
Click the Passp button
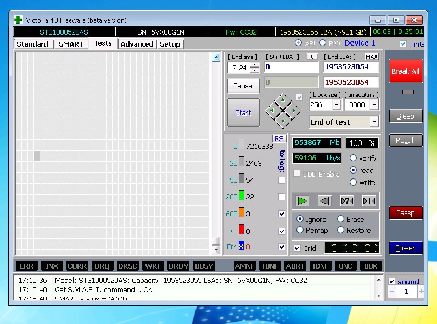pos(406,213)
